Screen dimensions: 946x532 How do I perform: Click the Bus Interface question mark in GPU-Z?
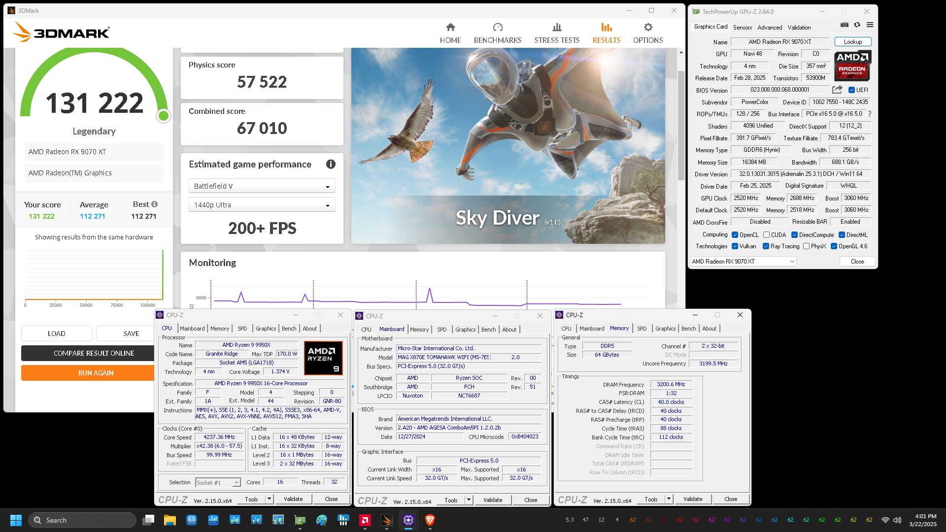(870, 114)
